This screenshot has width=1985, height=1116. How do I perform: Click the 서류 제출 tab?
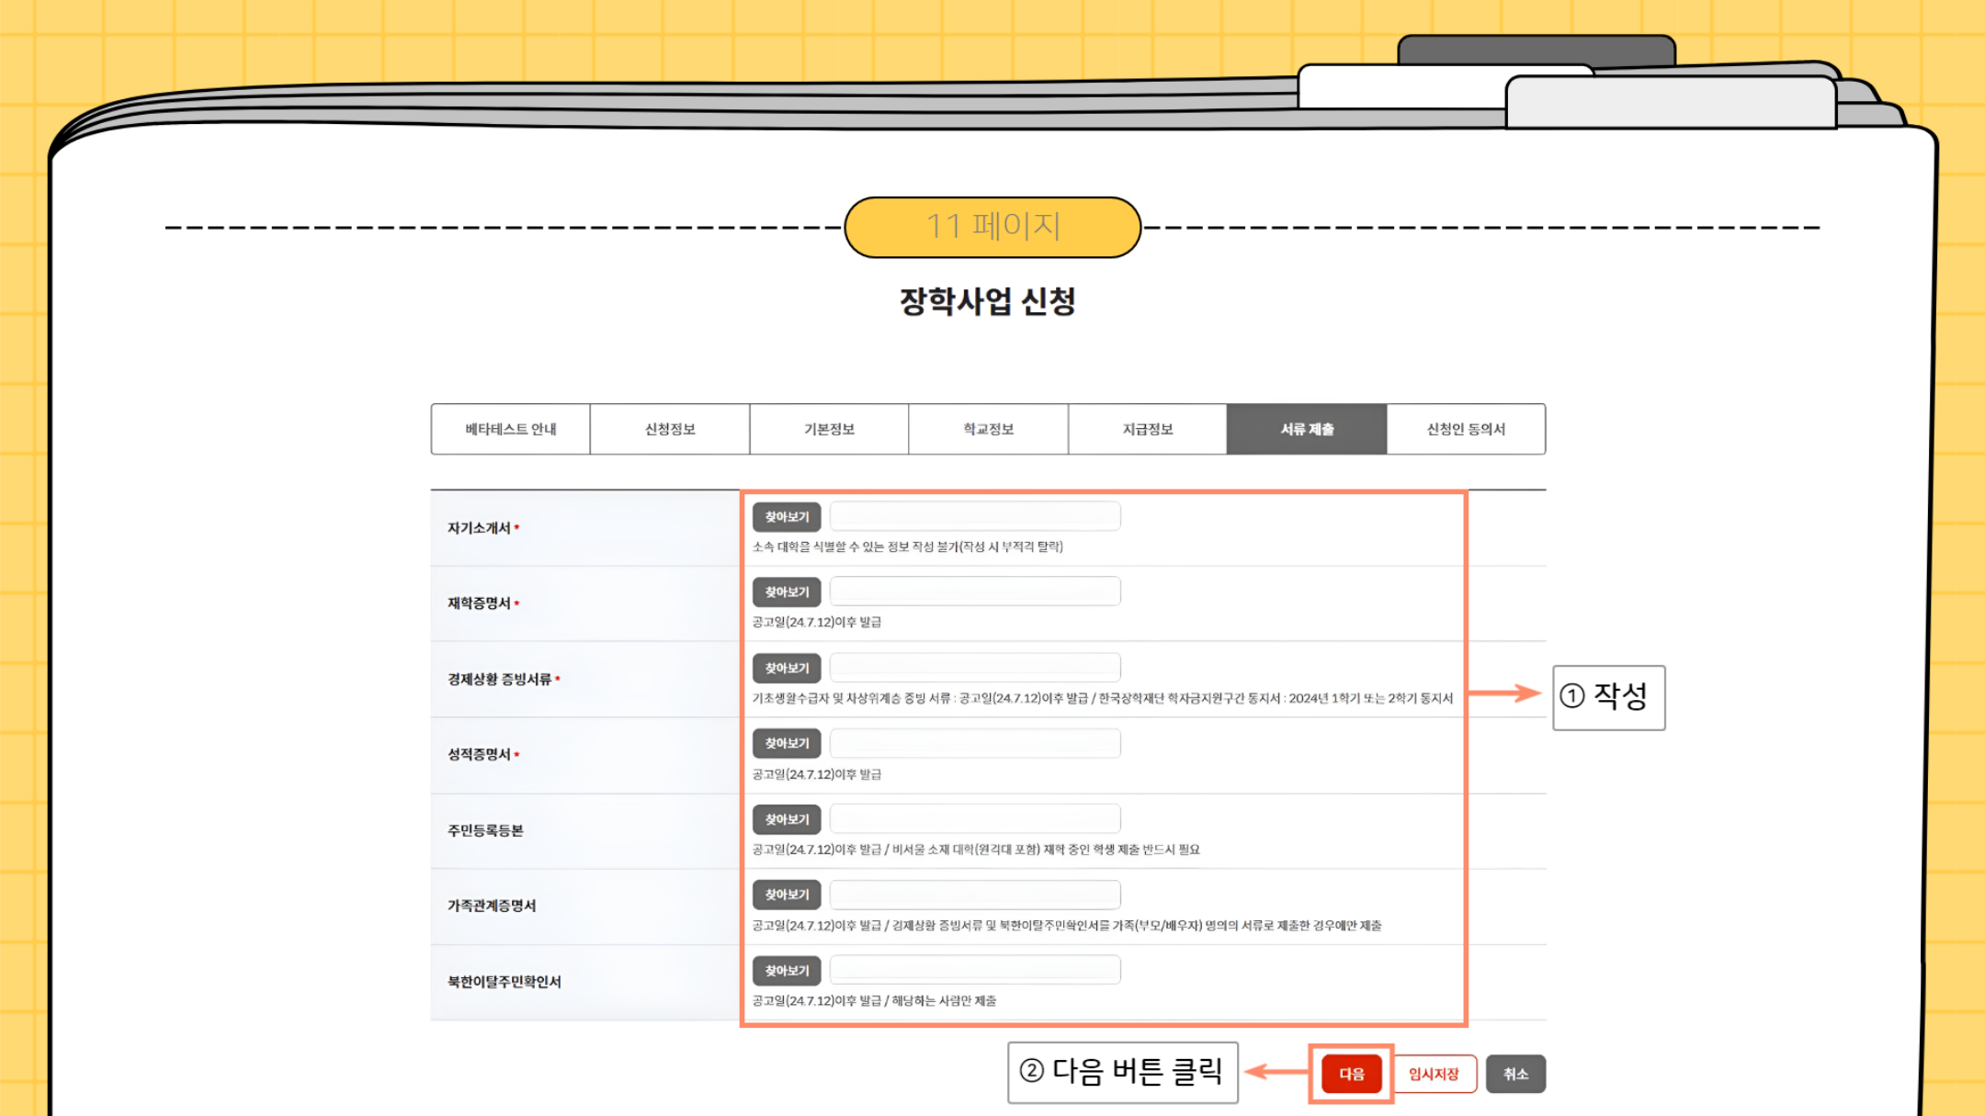pos(1307,429)
